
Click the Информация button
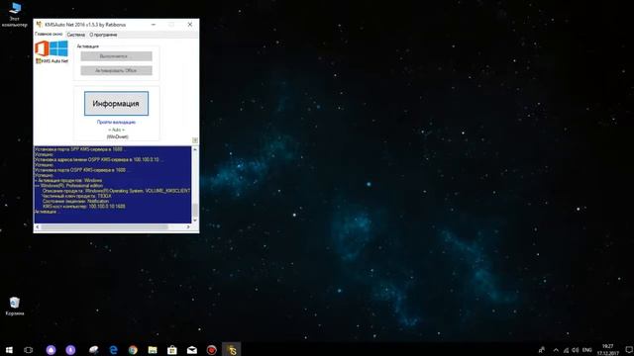pos(116,103)
